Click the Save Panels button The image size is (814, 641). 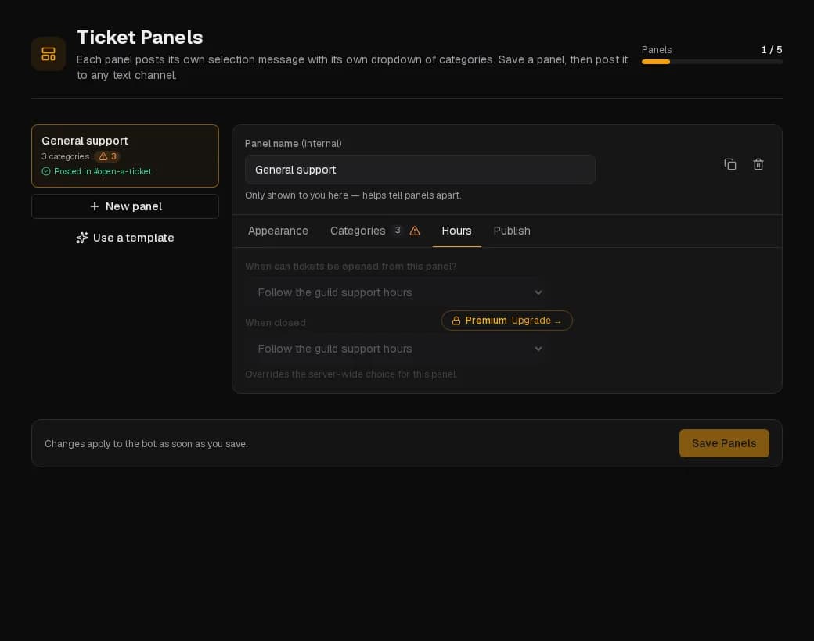[x=724, y=443]
